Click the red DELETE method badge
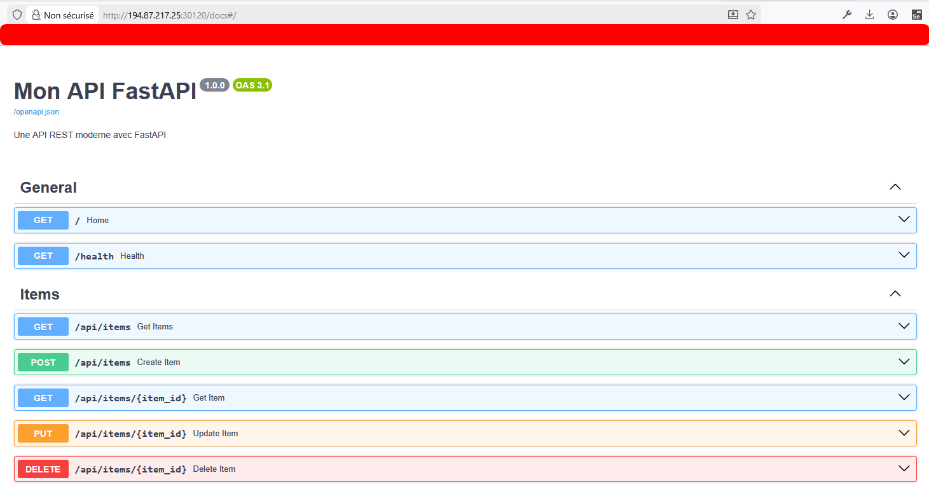 click(43, 469)
